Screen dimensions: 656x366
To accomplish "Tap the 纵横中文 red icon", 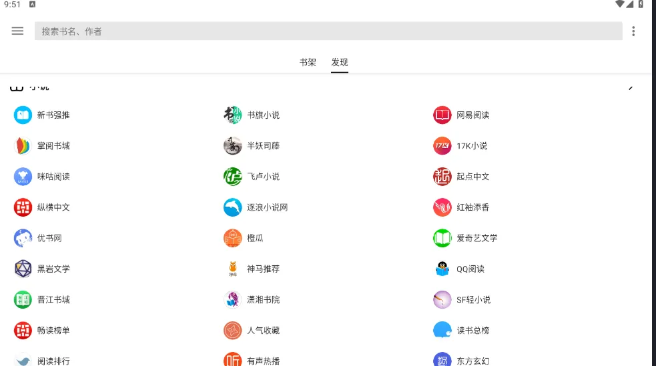I will pyautogui.click(x=23, y=207).
